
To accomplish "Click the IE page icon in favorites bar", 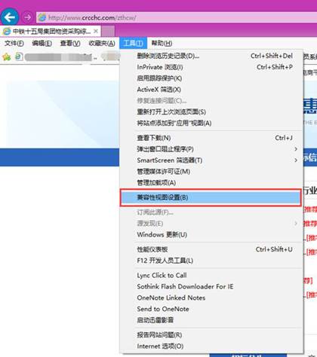I will (19, 56).
